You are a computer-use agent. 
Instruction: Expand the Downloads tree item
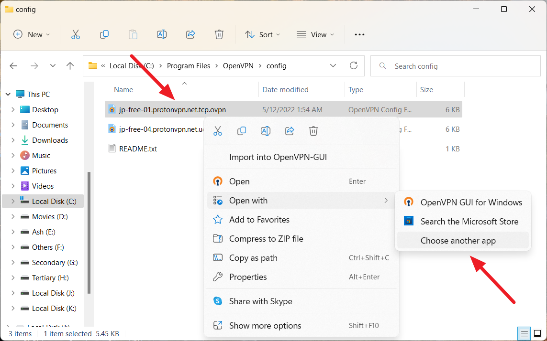click(x=13, y=140)
